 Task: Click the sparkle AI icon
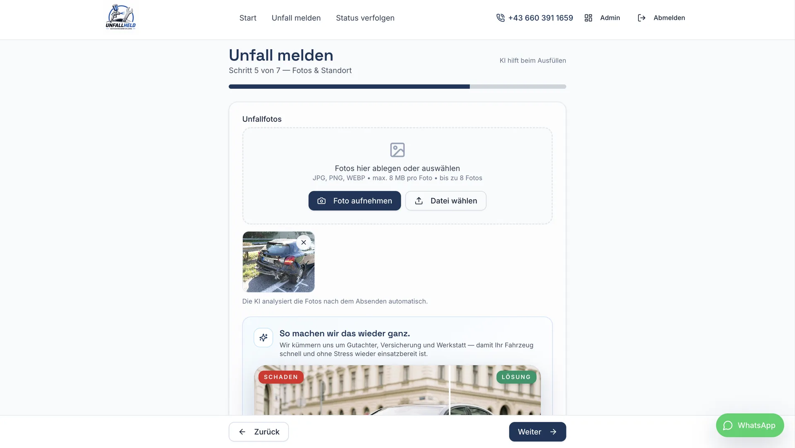coord(263,338)
